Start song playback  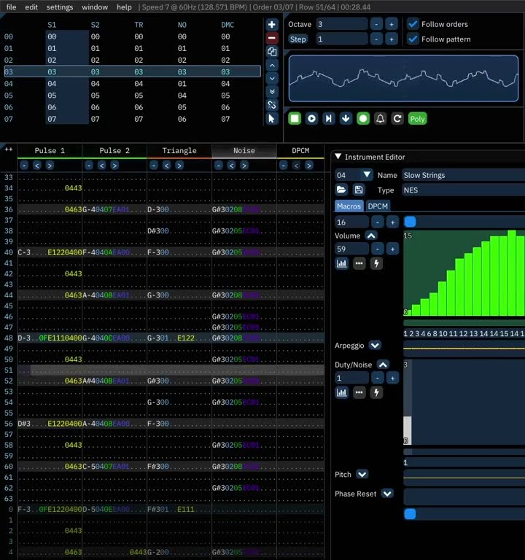click(x=311, y=119)
